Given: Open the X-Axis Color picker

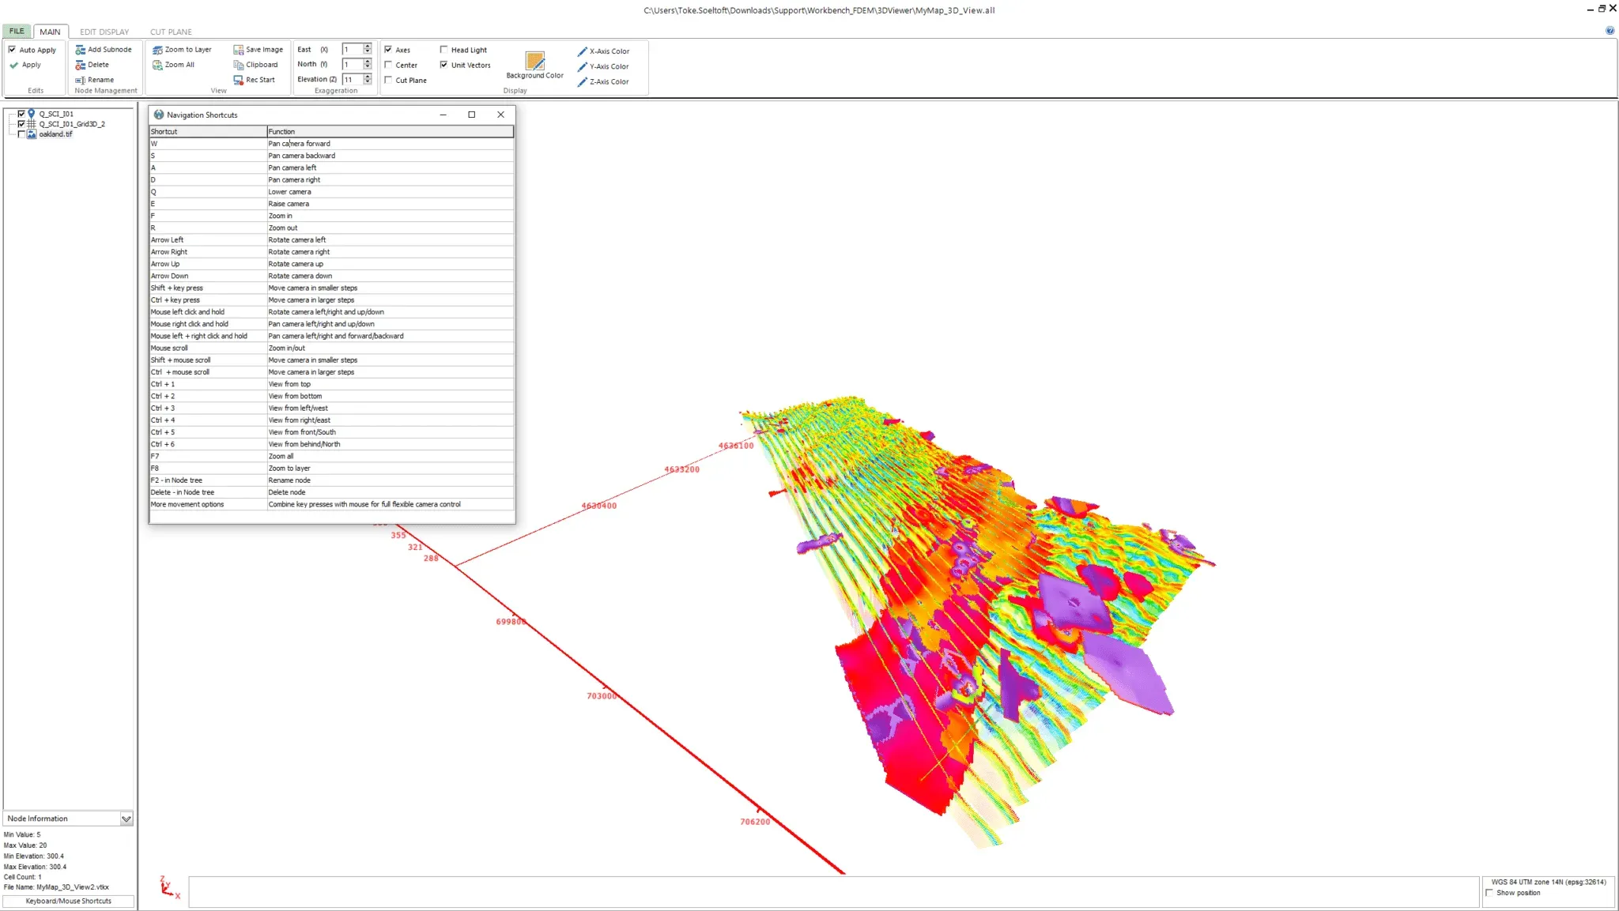Looking at the screenshot, I should [x=583, y=51].
